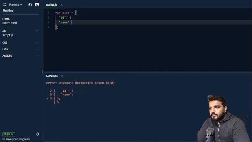Open index.html from the sidebar
Screen dimensions: 252x142
point(9,23)
